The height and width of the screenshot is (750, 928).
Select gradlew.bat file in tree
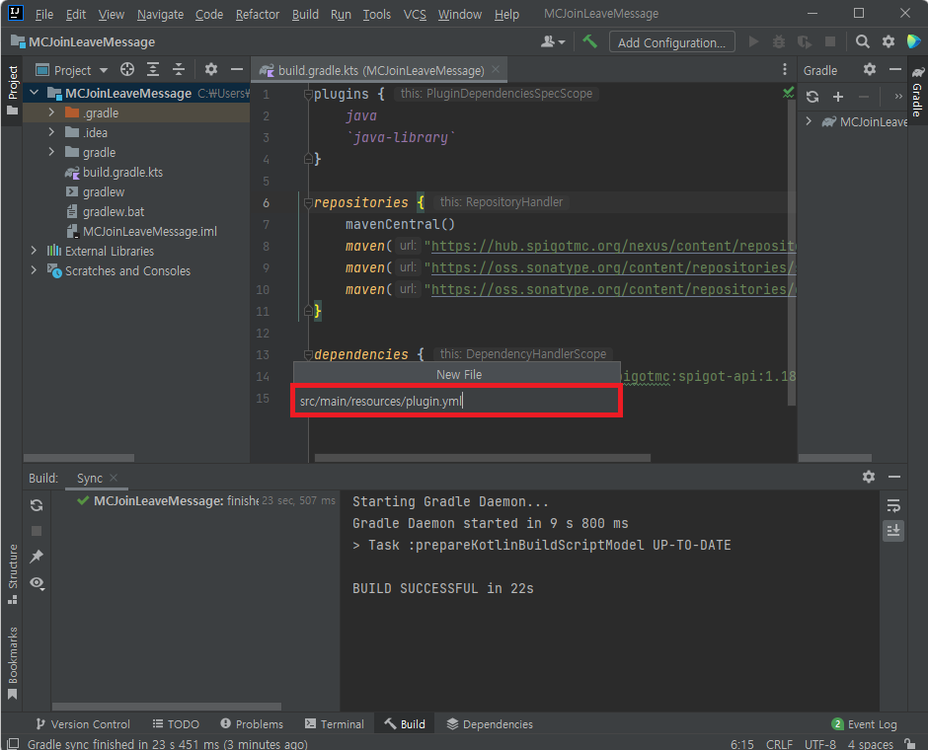[x=114, y=212]
